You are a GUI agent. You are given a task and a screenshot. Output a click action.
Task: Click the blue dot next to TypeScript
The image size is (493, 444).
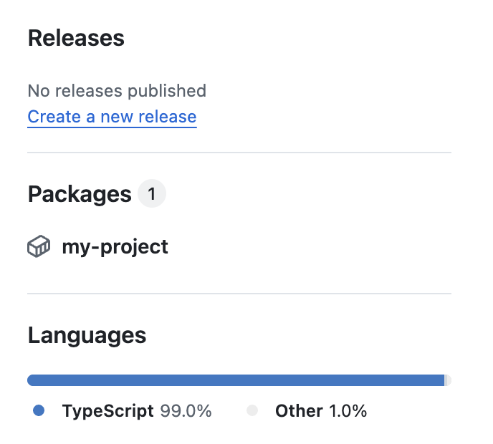pos(39,410)
